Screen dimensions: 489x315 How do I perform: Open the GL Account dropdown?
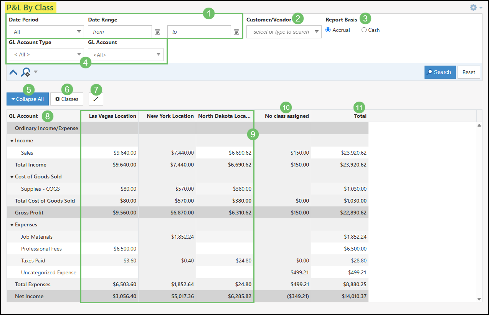coord(126,54)
